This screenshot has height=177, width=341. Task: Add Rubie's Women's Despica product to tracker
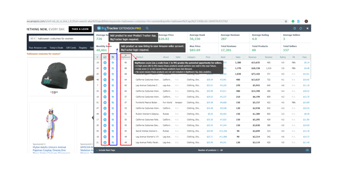(105, 114)
